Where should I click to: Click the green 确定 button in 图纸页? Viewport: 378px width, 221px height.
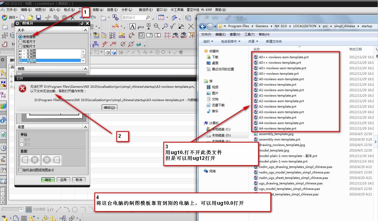[48, 180]
